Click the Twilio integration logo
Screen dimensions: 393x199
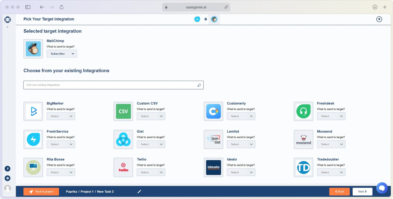tap(123, 167)
